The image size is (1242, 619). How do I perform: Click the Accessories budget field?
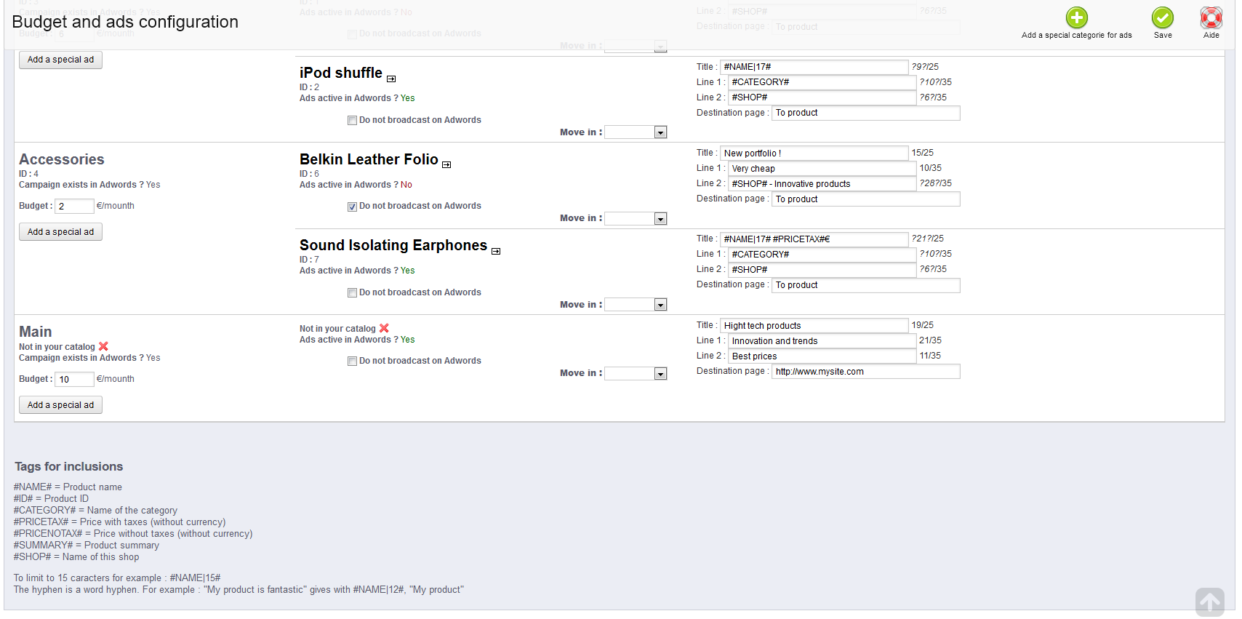tap(74, 206)
